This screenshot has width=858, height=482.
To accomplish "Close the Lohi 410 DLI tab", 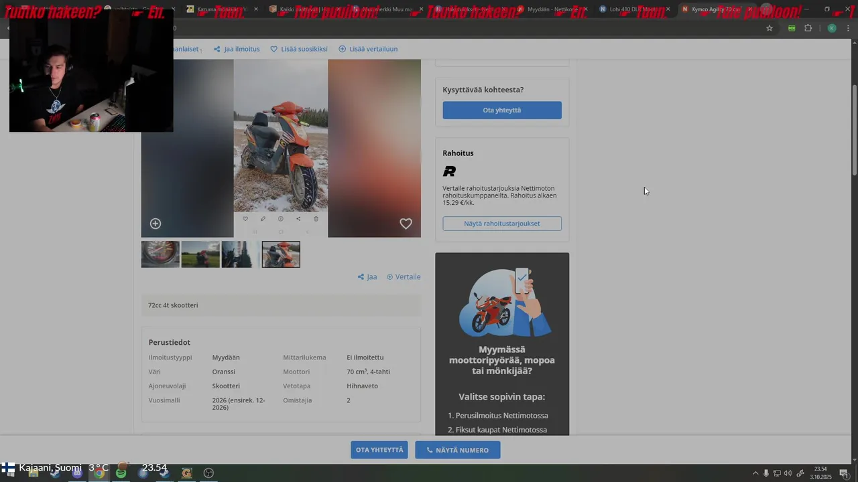I will (668, 9).
